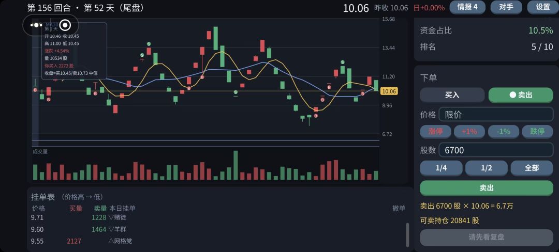This screenshot has width=559, height=252.
Task: Focus the 限价 price input field
Action: tap(496, 115)
